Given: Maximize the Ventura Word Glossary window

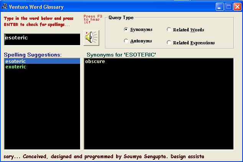Looking at the screenshot, I should coord(228,7).
